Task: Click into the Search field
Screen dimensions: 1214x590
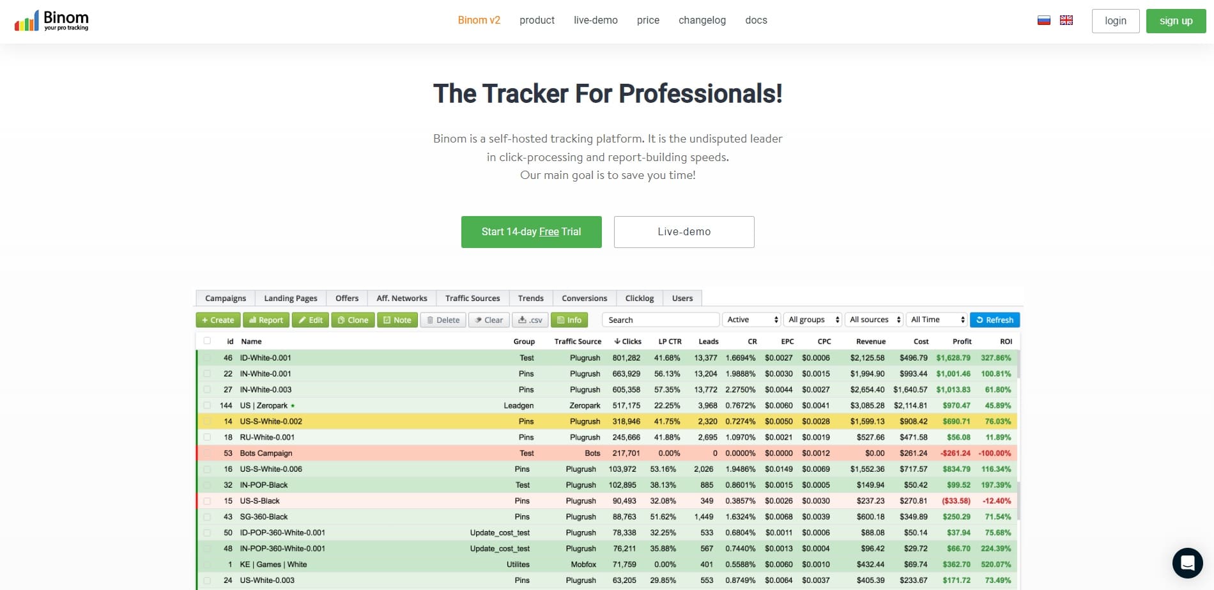Action: (x=661, y=320)
